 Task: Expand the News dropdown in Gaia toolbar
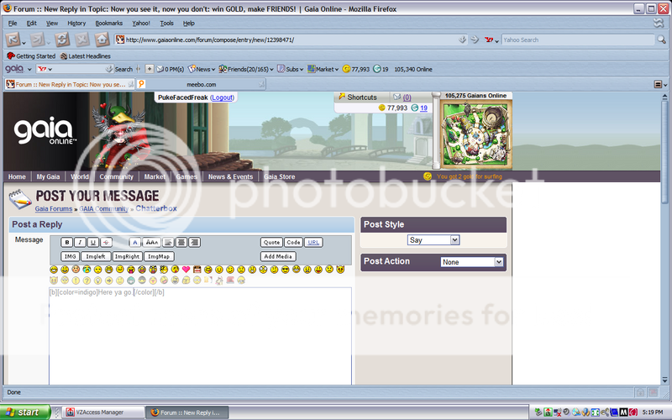tap(213, 70)
